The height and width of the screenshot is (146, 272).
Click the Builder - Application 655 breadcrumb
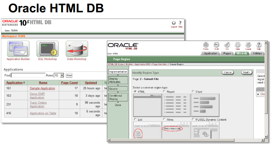(x=138, y=64)
